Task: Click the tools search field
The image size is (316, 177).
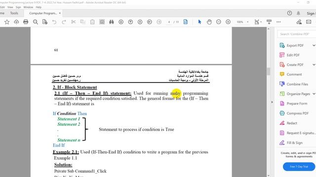Action: tap(297, 34)
